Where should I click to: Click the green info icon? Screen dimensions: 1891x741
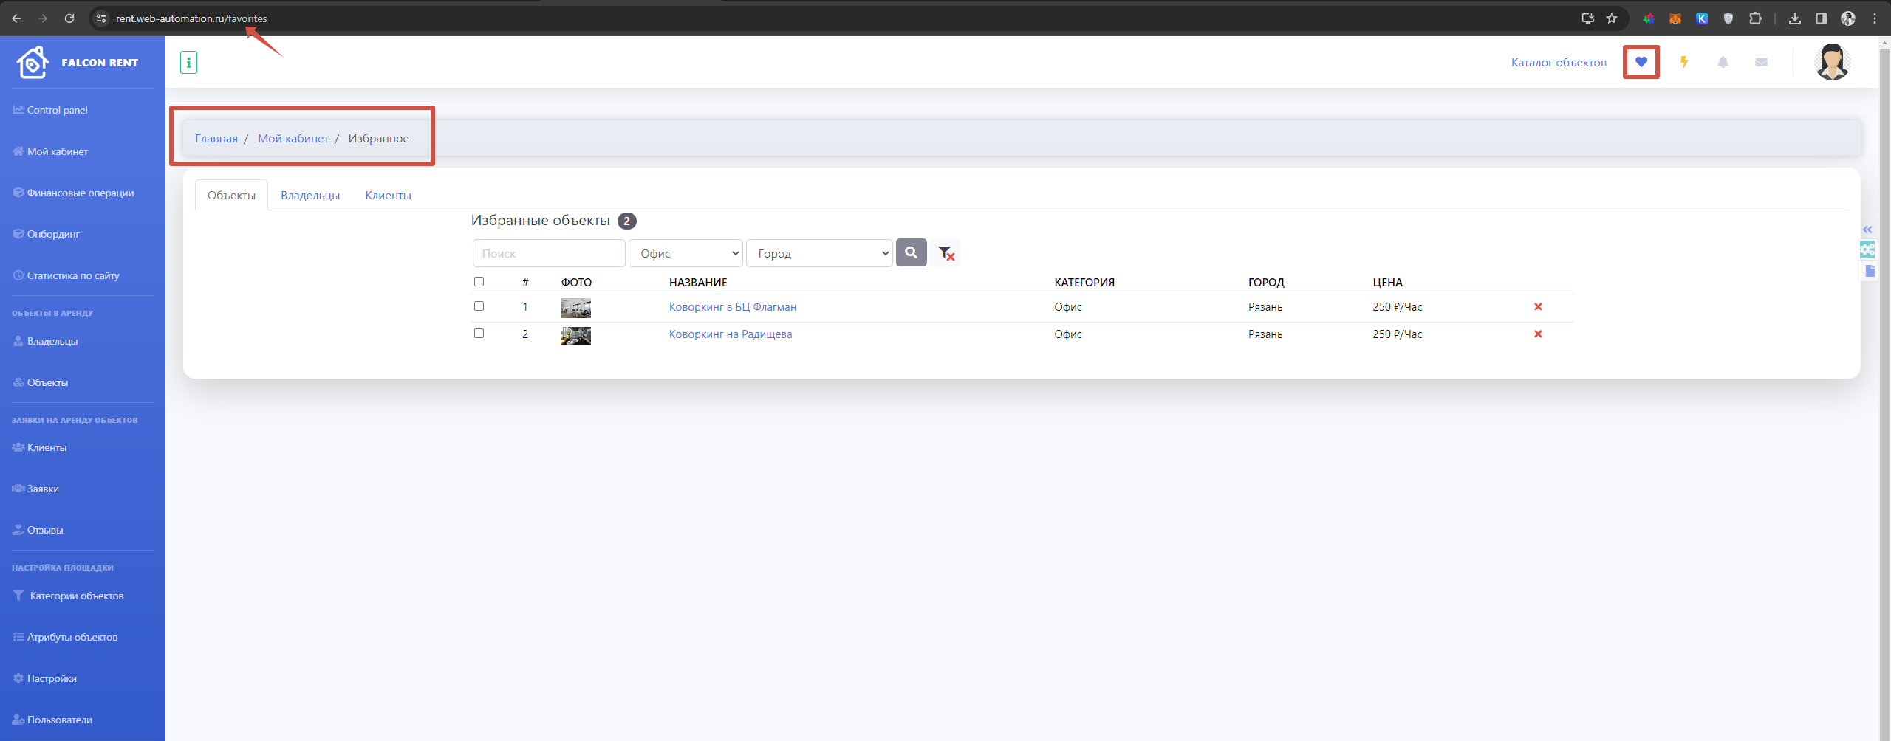[x=188, y=63]
